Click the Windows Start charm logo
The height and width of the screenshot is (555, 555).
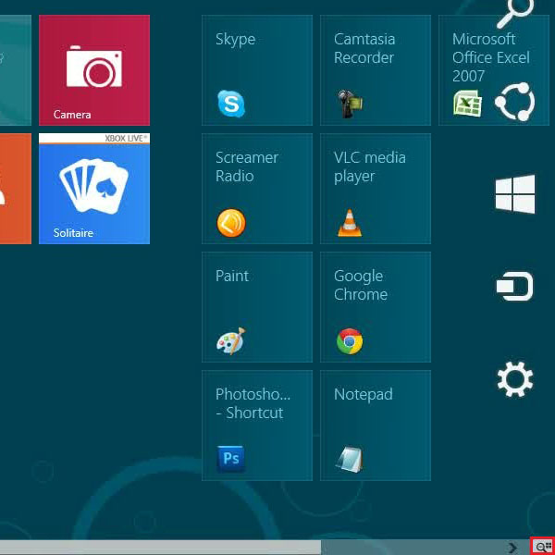(x=515, y=194)
